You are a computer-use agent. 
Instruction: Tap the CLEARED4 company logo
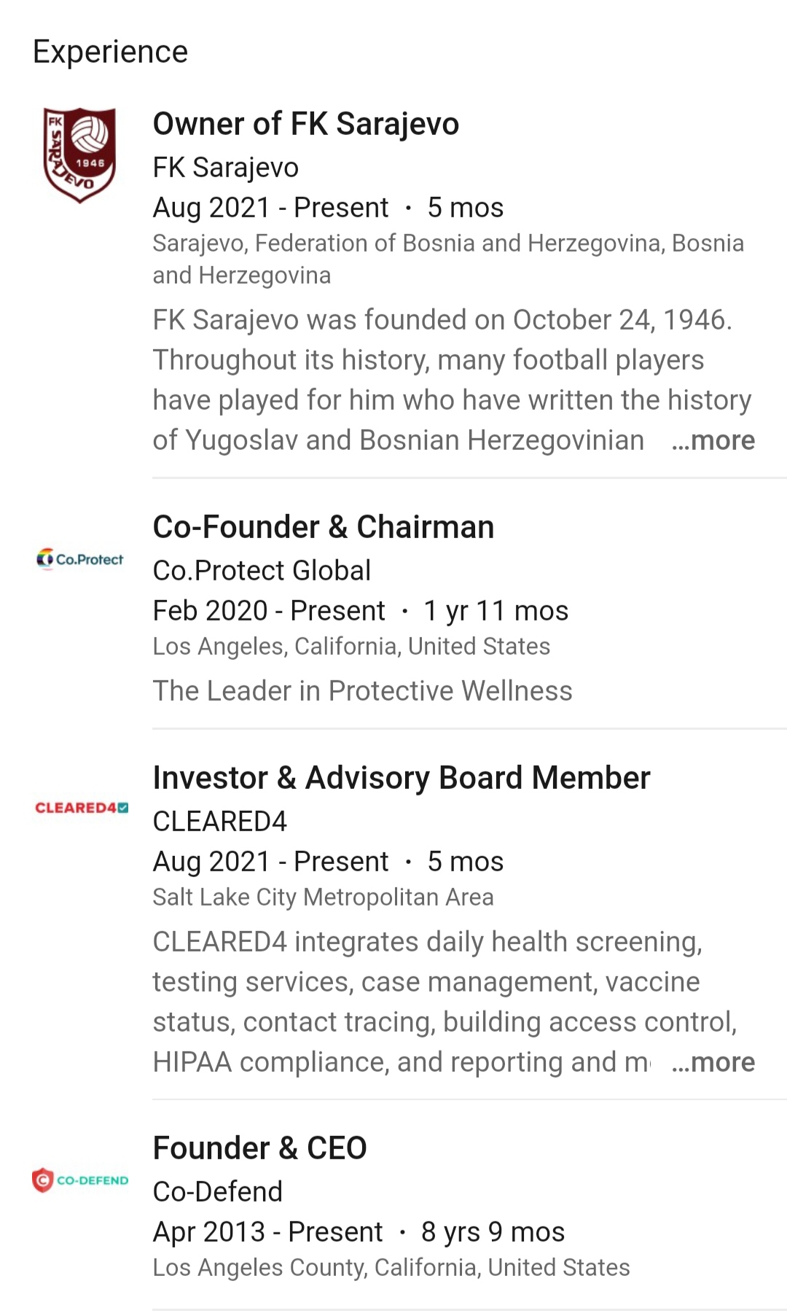coord(82,808)
